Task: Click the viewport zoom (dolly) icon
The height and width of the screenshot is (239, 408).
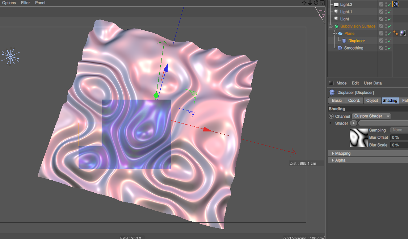Action: pyautogui.click(x=310, y=3)
